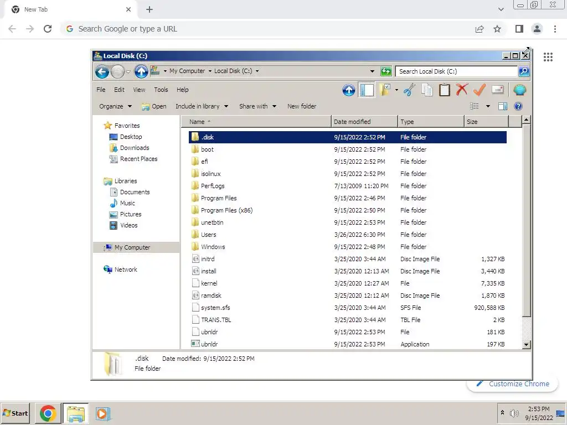The width and height of the screenshot is (567, 425).
Task: Click the Copy pages icon
Action: (427, 90)
